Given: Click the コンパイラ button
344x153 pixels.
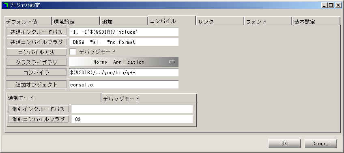Looking at the screenshot, I should [37, 72].
